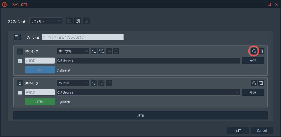281x137 pixels.
Task: Click the QH quality icon in row 1
Action: (94, 51)
